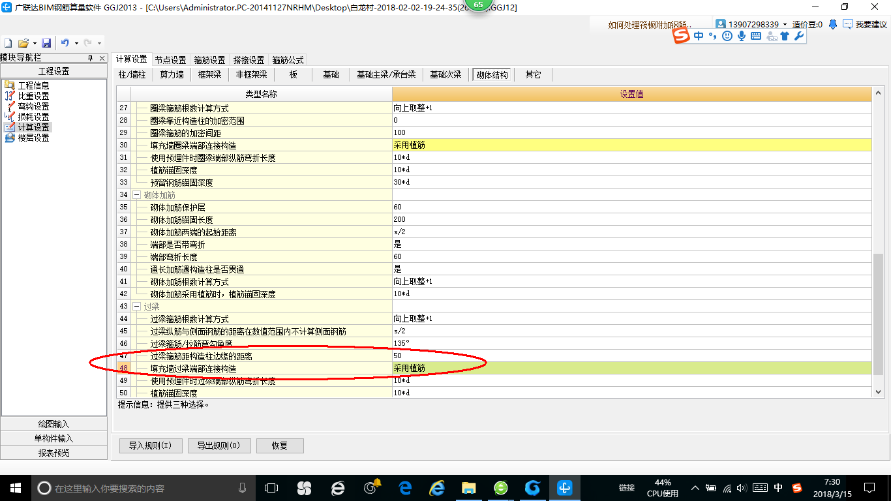Click 采用植筋 value in row 30
The height and width of the screenshot is (501, 891).
pyautogui.click(x=631, y=145)
